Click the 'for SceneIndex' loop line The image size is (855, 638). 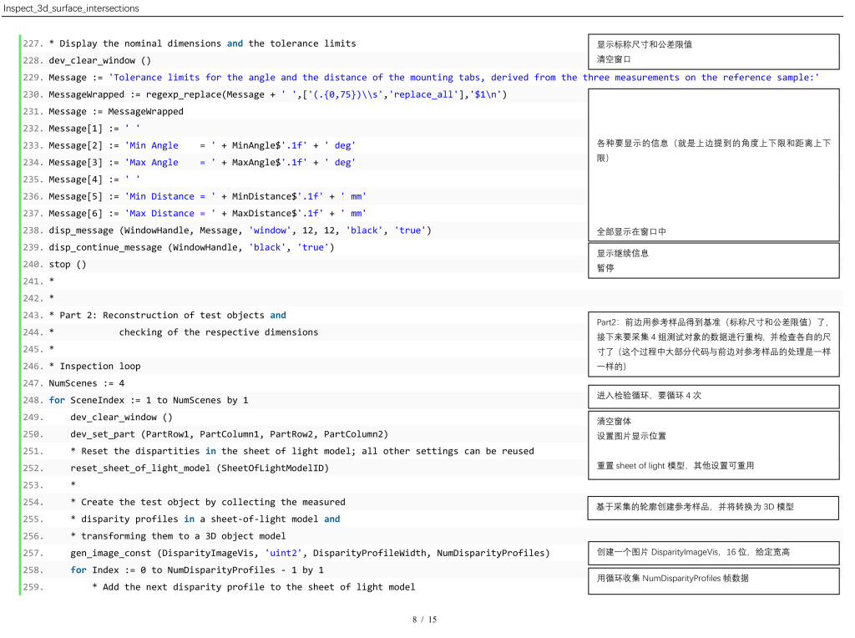(148, 400)
